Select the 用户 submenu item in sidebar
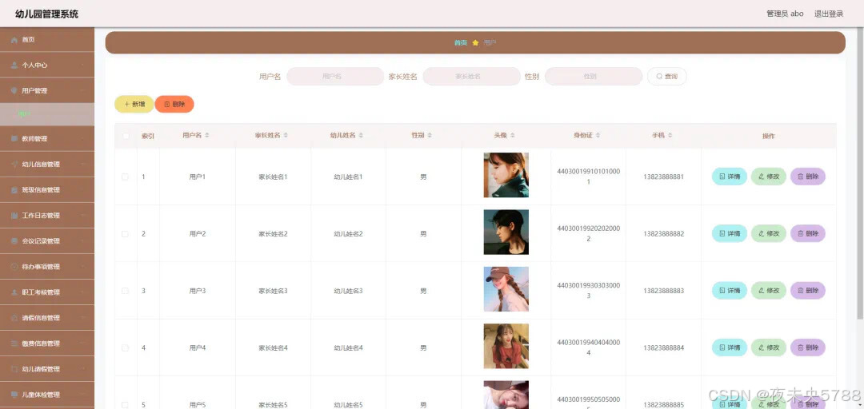This screenshot has width=864, height=409. pyautogui.click(x=47, y=114)
